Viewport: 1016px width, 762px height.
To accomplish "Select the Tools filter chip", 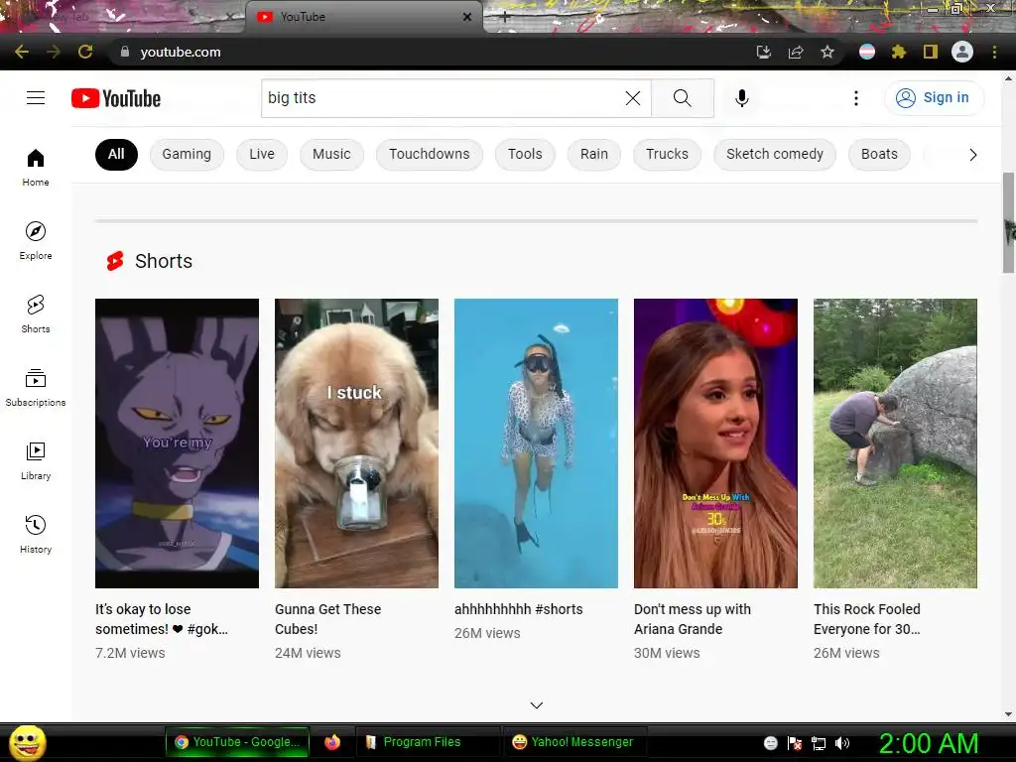I will [x=525, y=154].
